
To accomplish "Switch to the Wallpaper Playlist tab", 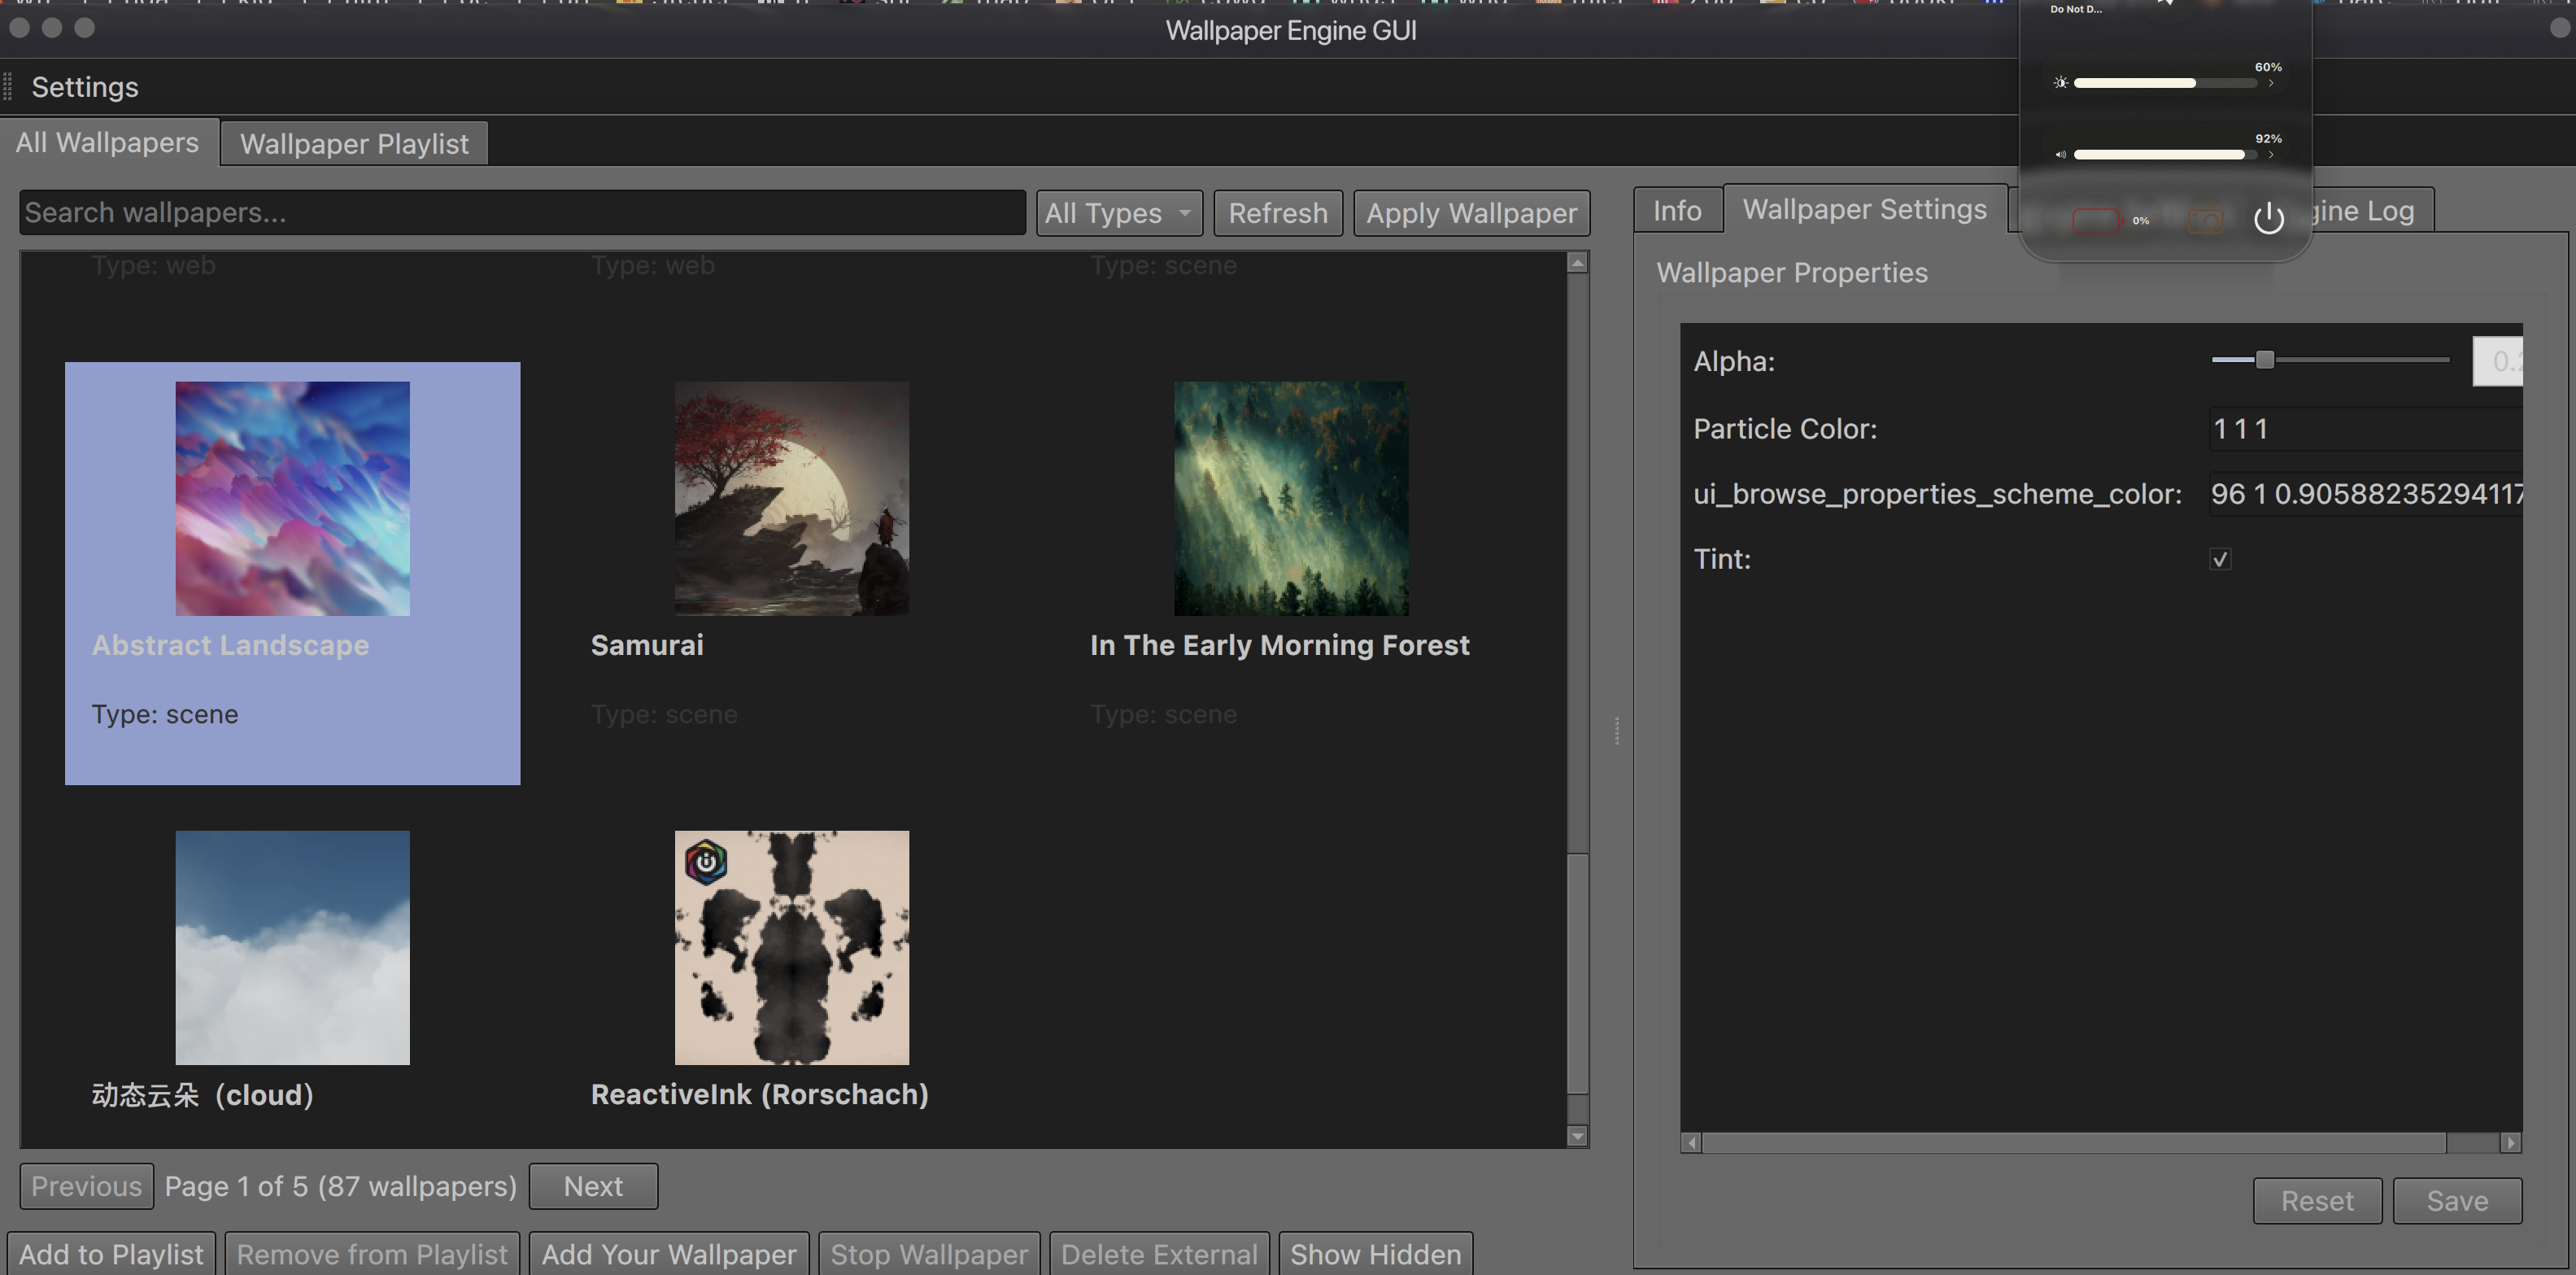I will tap(354, 144).
